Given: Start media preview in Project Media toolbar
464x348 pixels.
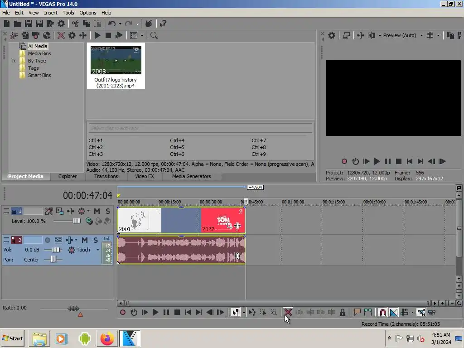Looking at the screenshot, I should tap(97, 35).
